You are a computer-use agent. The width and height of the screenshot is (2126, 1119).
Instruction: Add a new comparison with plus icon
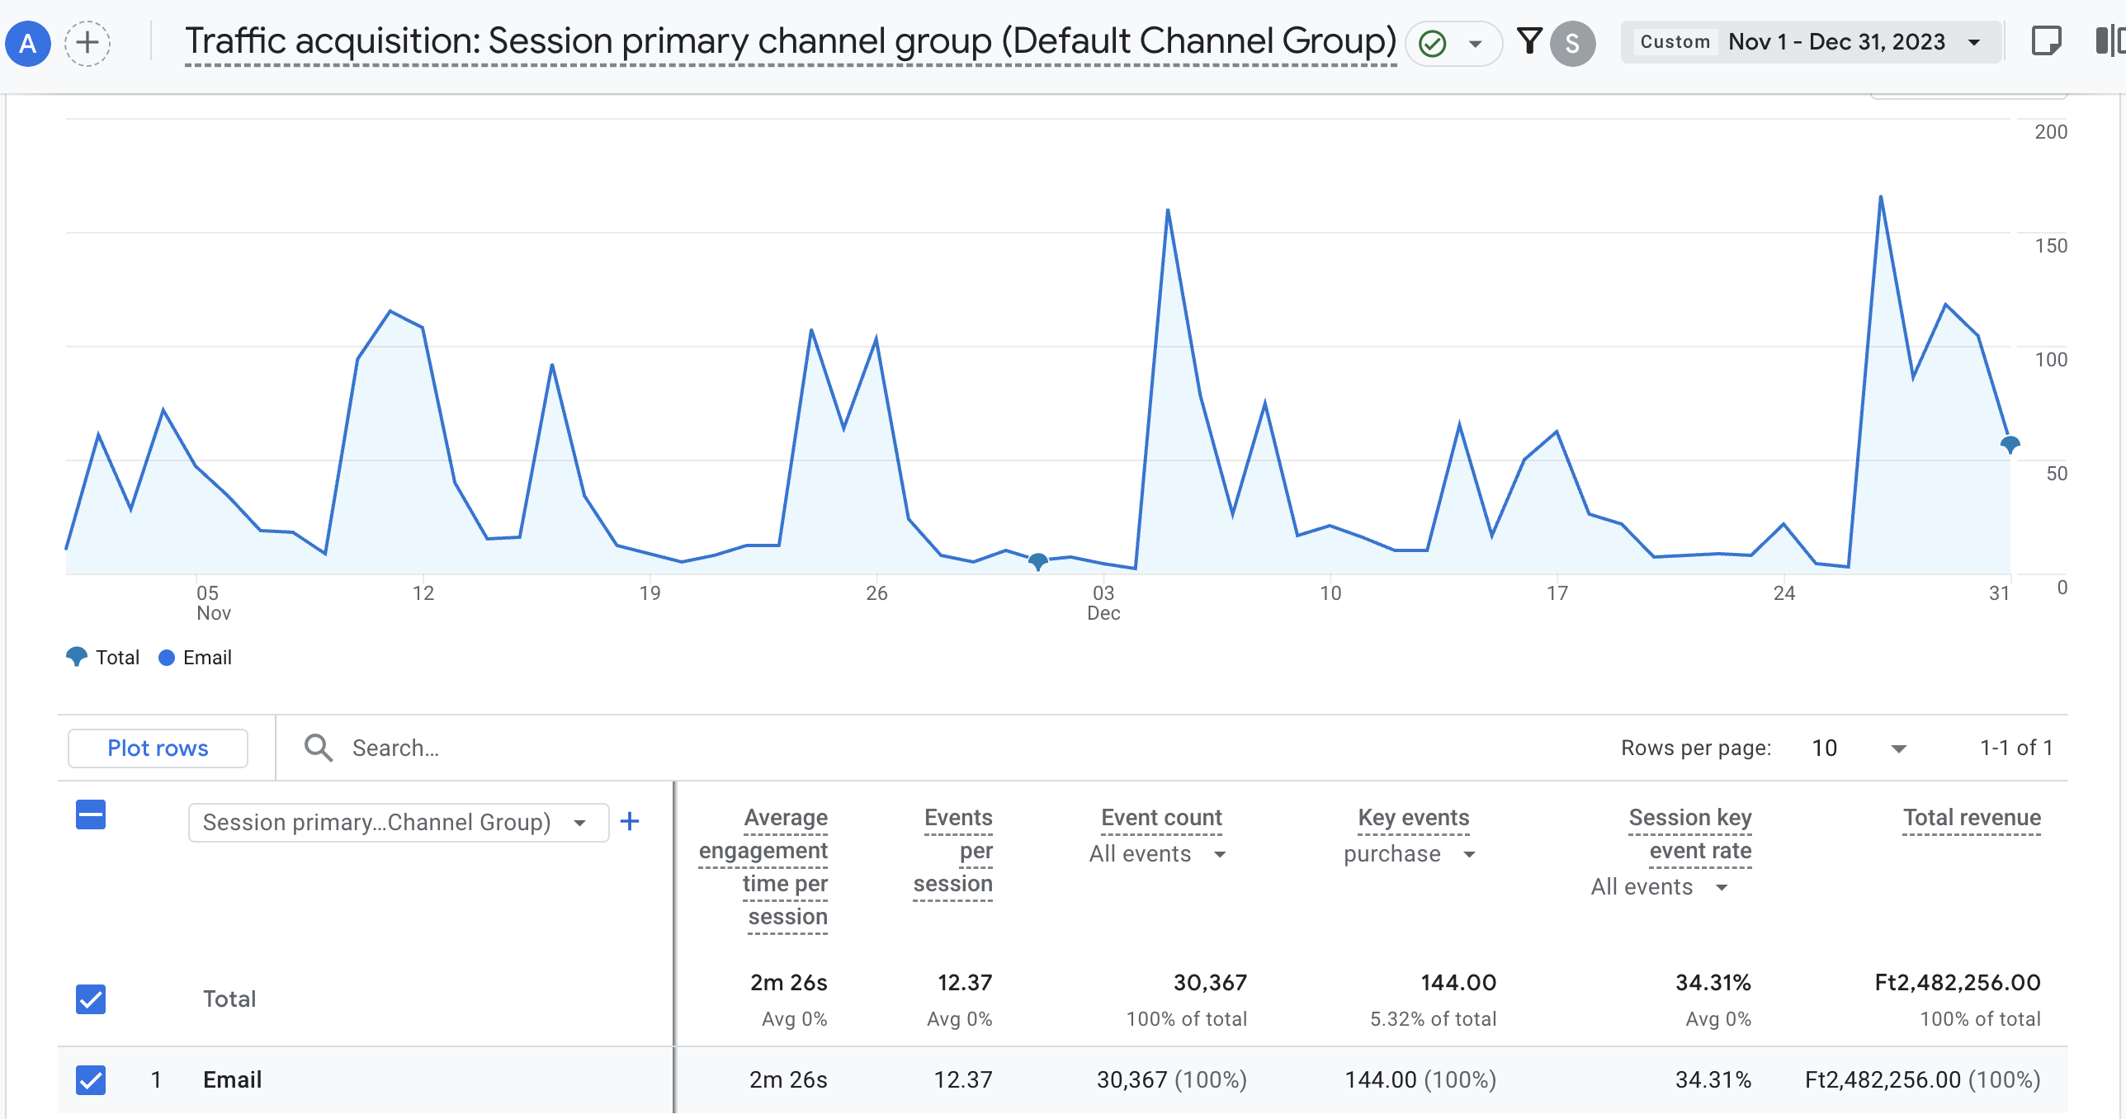tap(87, 43)
